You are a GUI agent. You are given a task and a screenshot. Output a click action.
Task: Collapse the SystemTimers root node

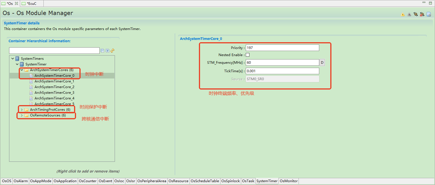point(13,59)
